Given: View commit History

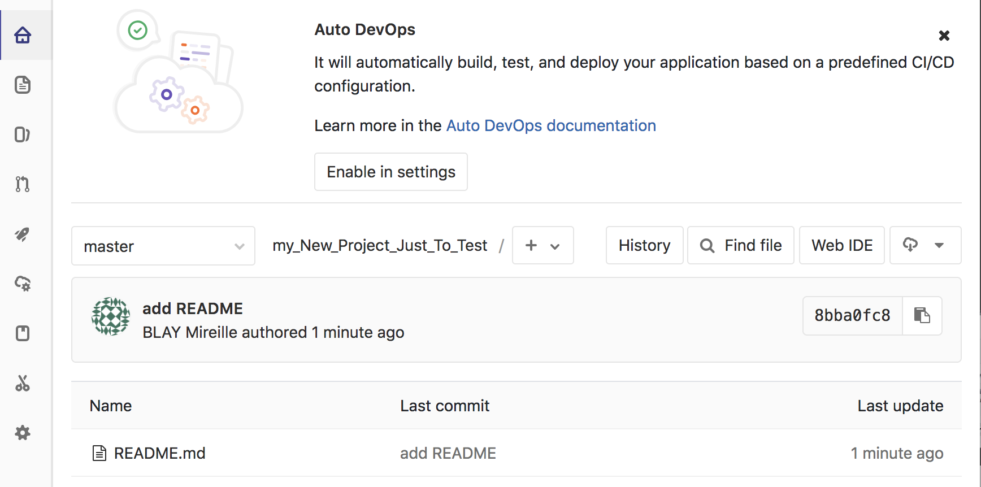Looking at the screenshot, I should [x=644, y=245].
